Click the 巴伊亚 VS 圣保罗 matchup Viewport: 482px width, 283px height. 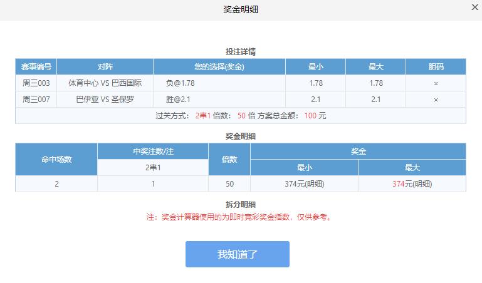click(105, 99)
